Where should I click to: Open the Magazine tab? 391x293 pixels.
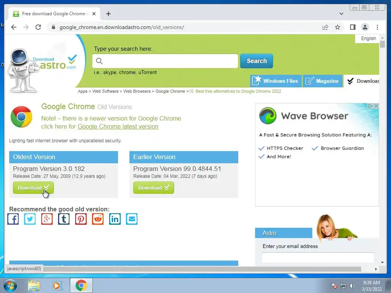322,81
